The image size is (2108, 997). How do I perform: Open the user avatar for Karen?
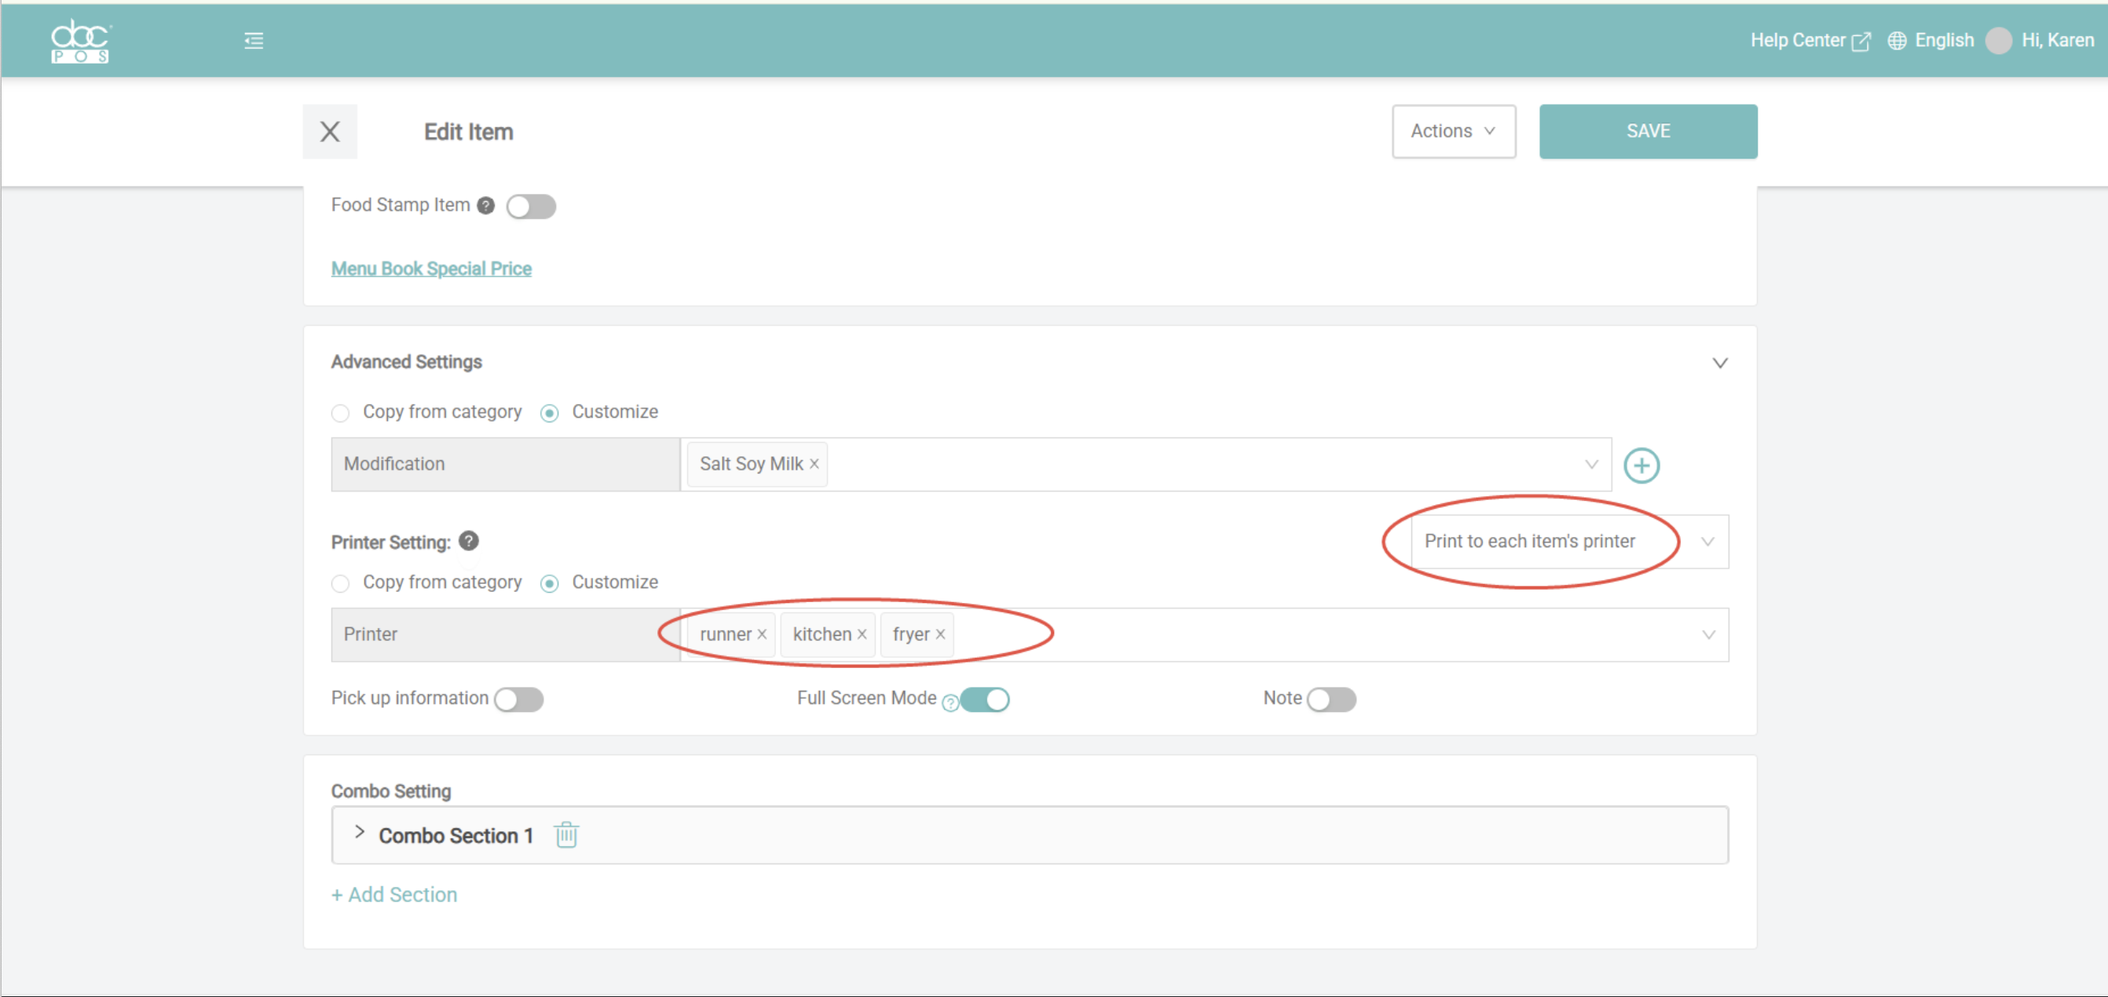point(1998,41)
